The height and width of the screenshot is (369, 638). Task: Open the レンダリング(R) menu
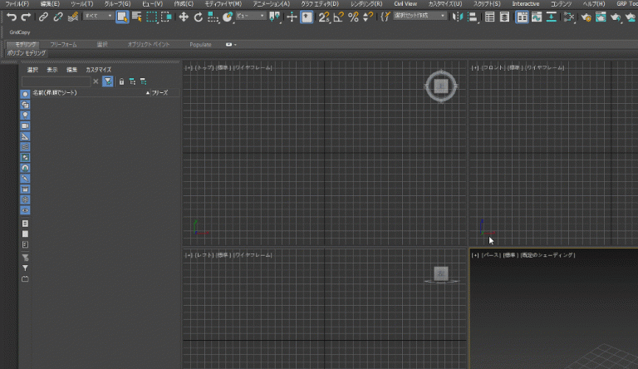(367, 4)
